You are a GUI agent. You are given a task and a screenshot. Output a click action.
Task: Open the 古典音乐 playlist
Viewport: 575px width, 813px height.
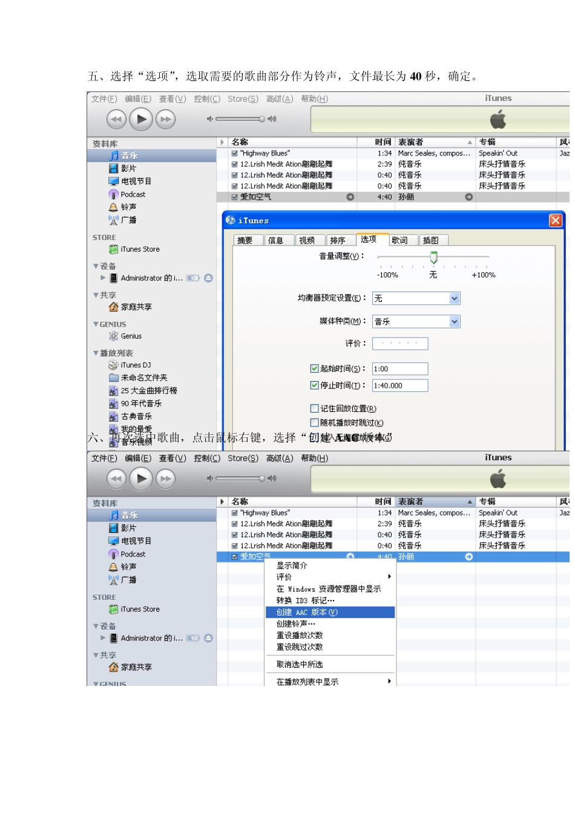click(130, 416)
